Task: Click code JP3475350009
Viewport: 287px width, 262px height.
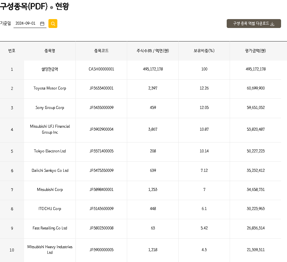Action: [101, 170]
